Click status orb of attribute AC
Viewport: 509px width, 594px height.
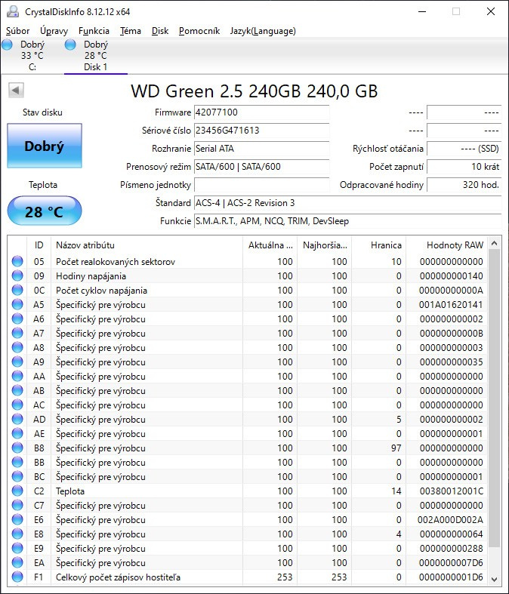click(17, 405)
